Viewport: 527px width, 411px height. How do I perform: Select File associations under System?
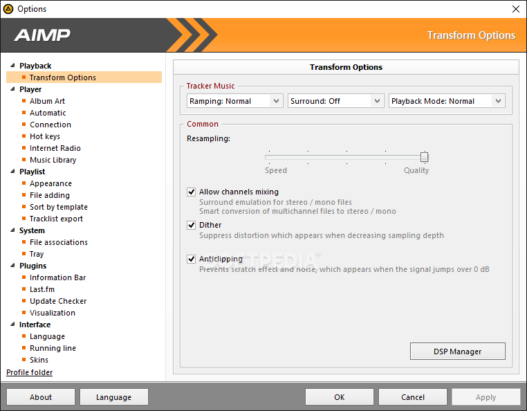[59, 242]
